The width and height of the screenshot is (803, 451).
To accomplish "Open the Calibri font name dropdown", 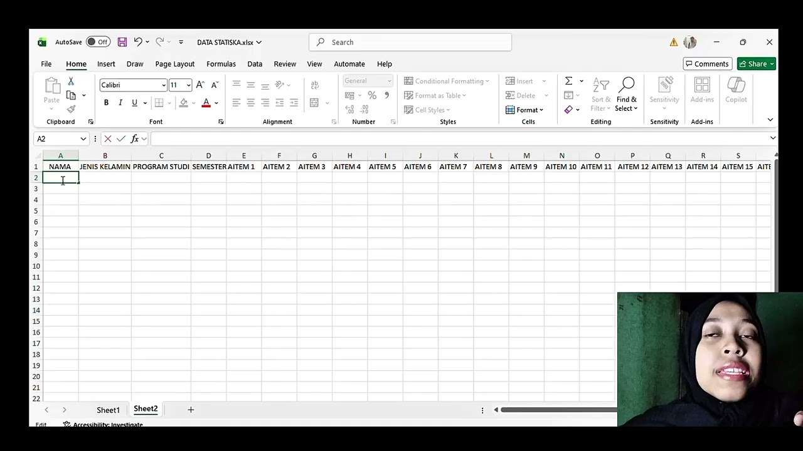I will [x=164, y=85].
